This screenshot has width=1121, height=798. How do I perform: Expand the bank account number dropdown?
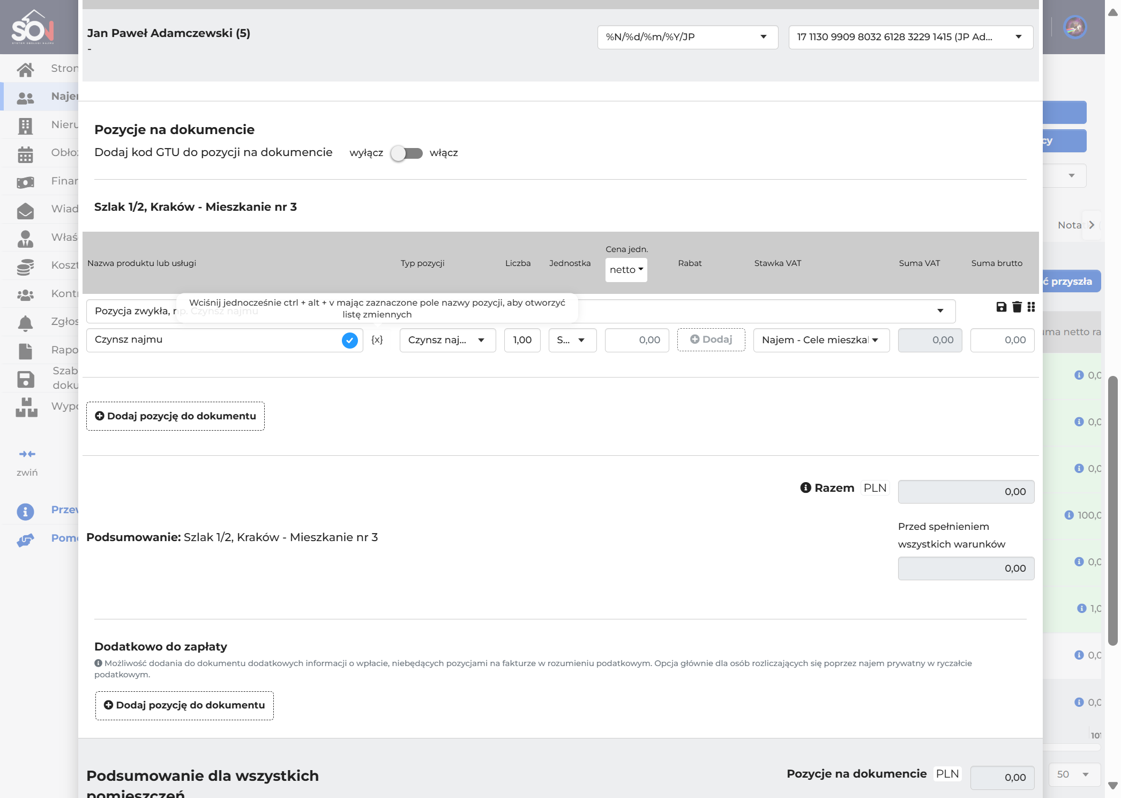pos(910,37)
